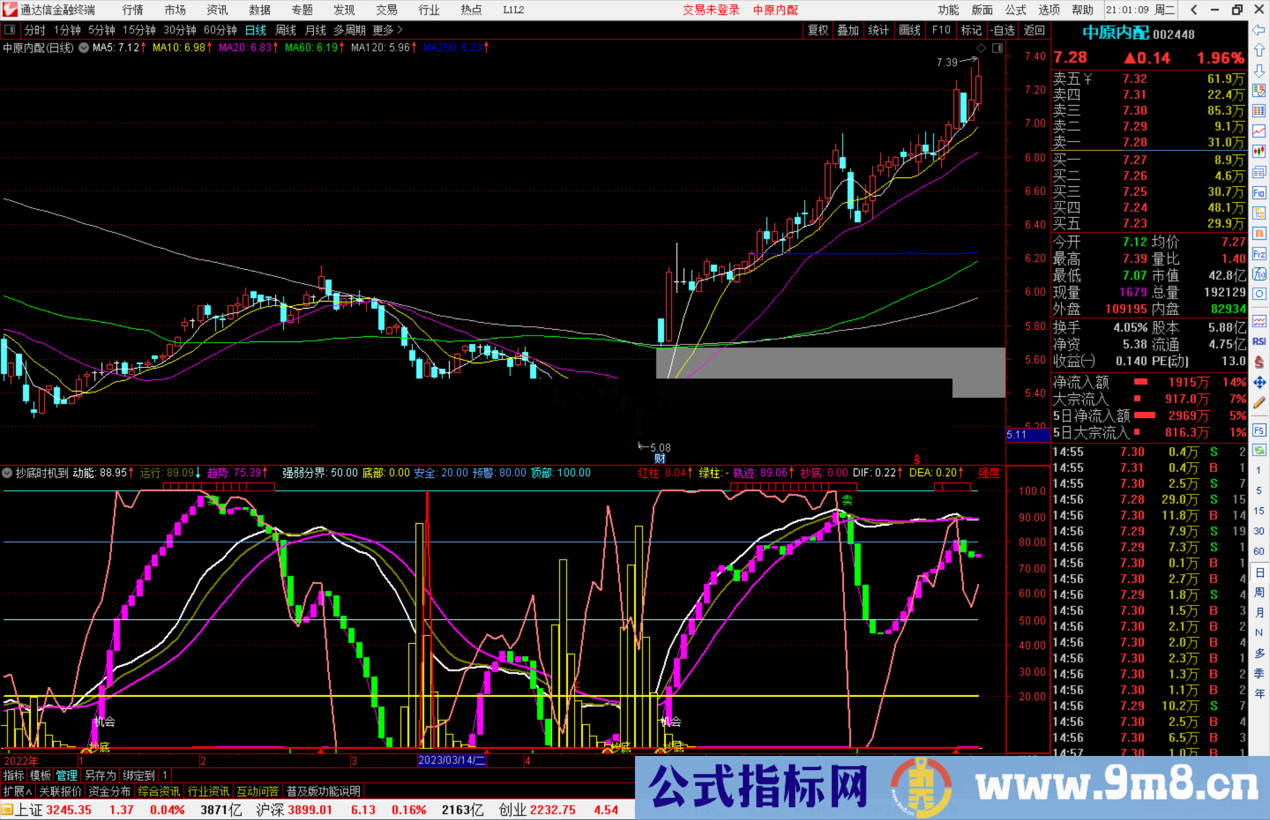This screenshot has width=1270, height=820.
Task: Switch to 周线 weekly chart tab
Action: tap(285, 30)
